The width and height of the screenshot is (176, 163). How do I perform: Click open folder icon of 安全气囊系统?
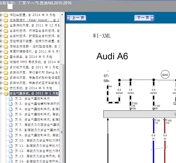(x=6, y=94)
